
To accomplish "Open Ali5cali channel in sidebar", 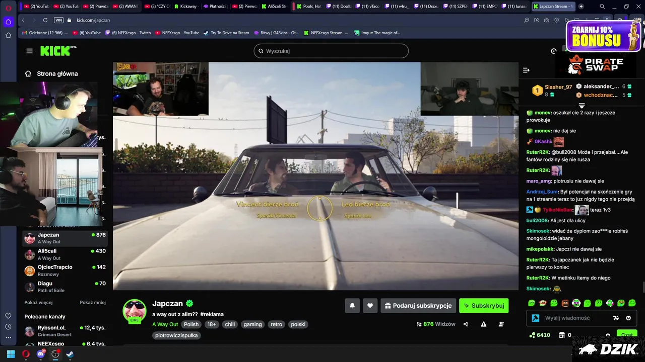I will coord(65,254).
